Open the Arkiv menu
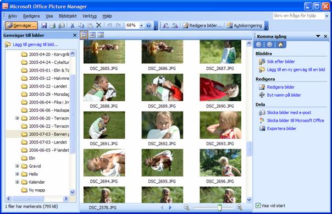This screenshot has width=332, height=214. click(13, 16)
